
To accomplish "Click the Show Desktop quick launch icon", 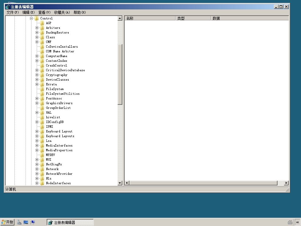I will click(26, 222).
